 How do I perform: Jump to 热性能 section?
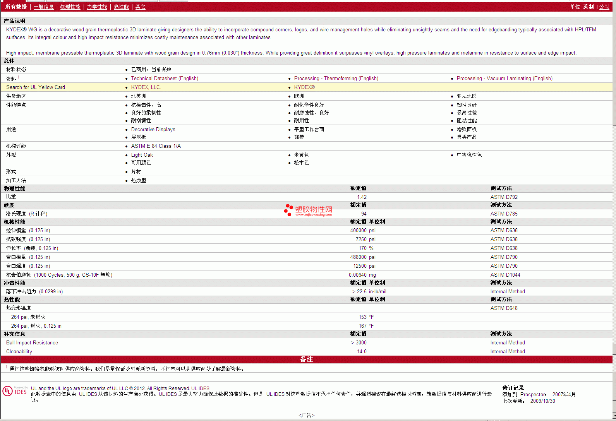(121, 7)
